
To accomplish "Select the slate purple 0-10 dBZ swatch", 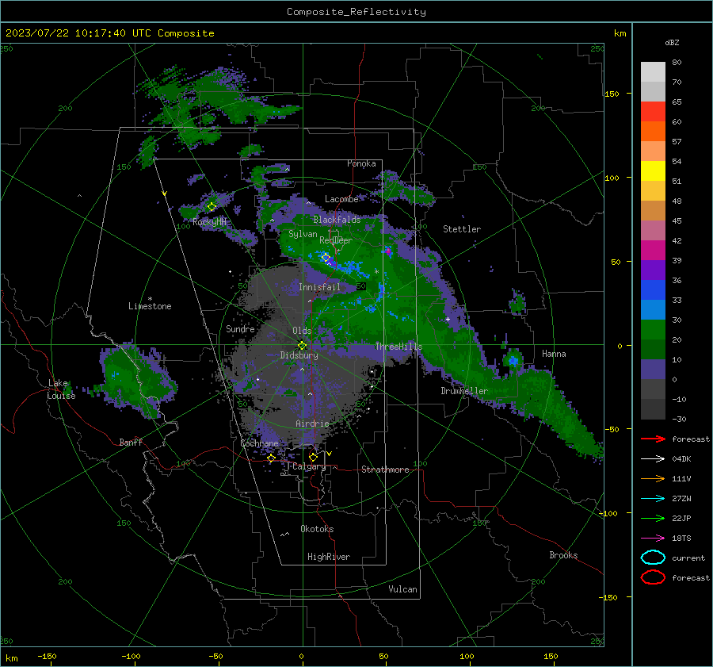I will pos(653,369).
